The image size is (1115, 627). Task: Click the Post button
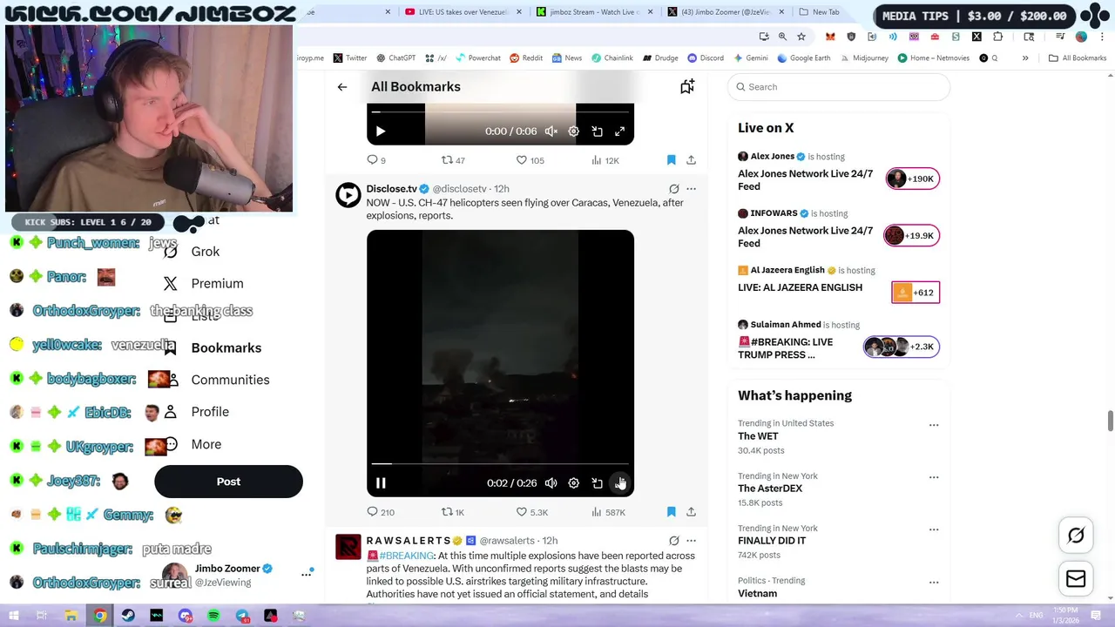[228, 482]
